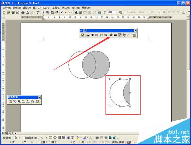
Task: Switch to Normal view button at bottom-left
Action: [3, 133]
